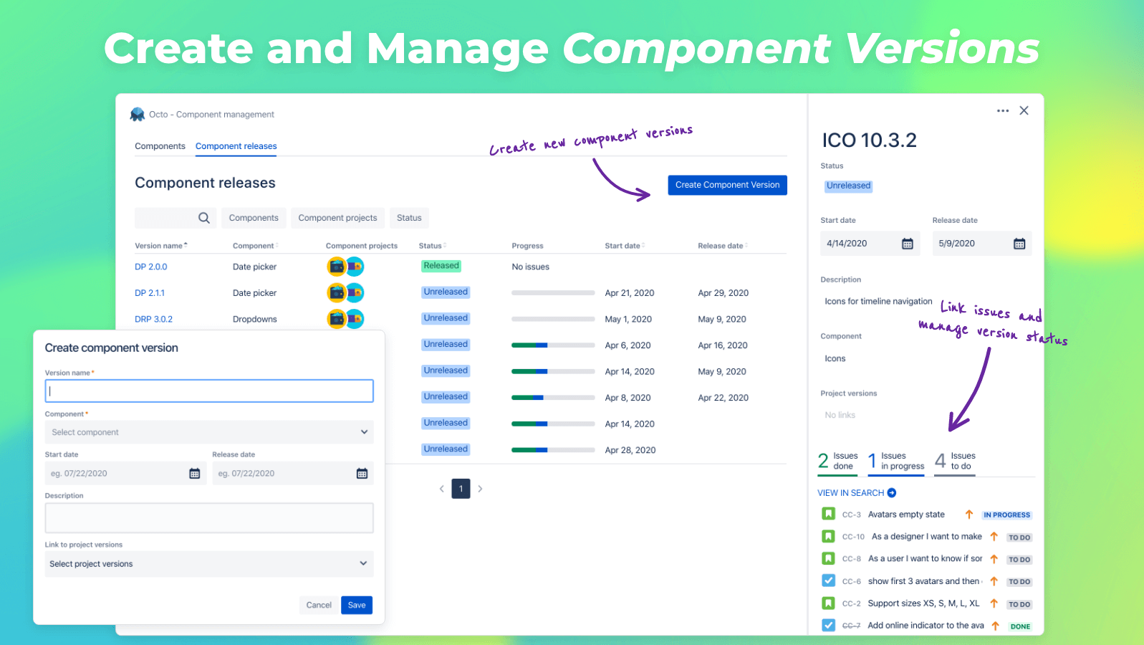Open the more options ellipsis in ICO panel
Image resolution: width=1144 pixels, height=645 pixels.
(x=1003, y=111)
